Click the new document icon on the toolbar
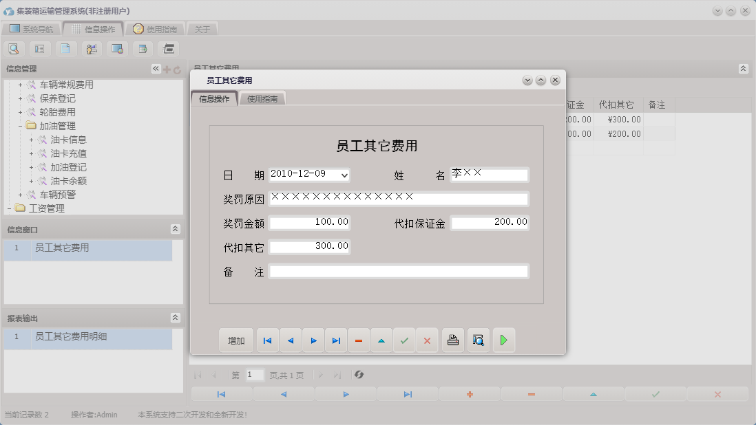 pos(65,48)
